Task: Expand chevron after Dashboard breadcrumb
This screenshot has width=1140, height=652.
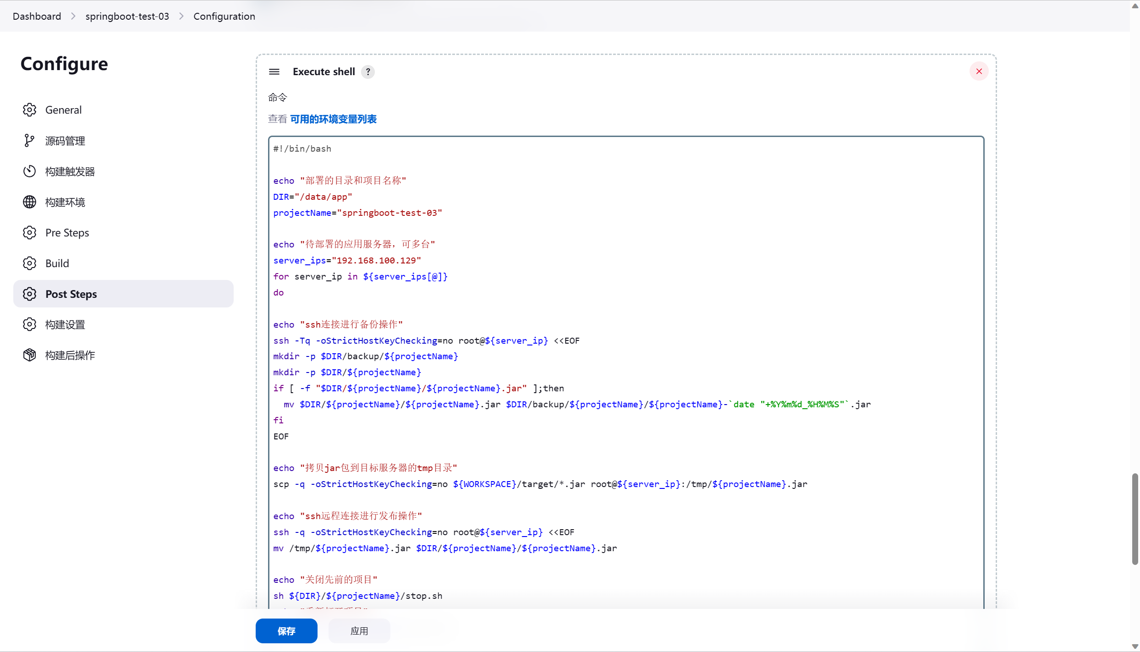Action: coord(73,16)
